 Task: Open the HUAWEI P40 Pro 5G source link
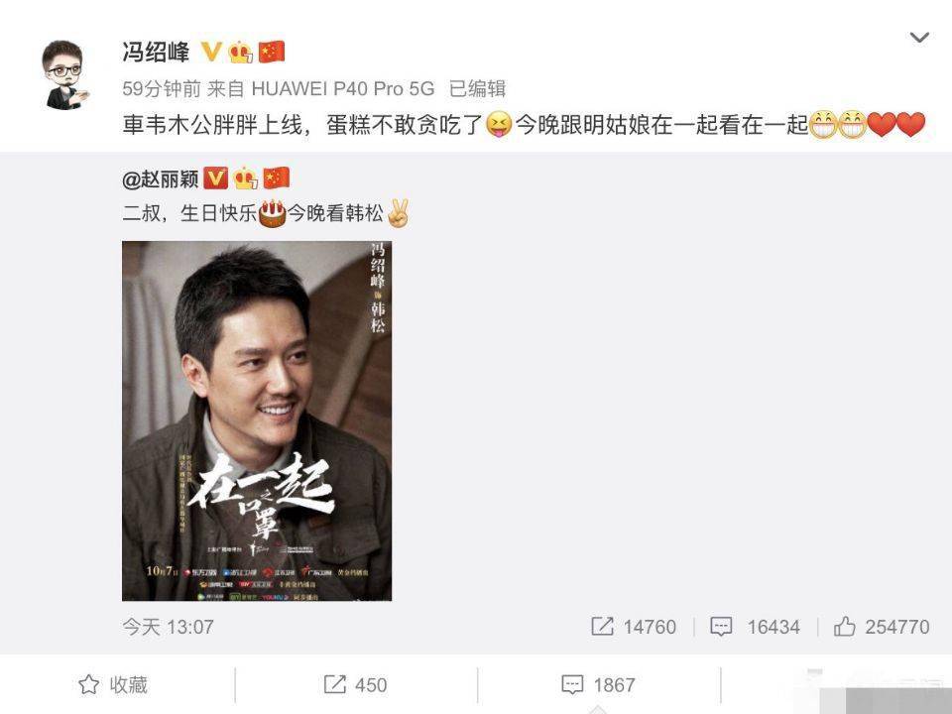click(343, 89)
